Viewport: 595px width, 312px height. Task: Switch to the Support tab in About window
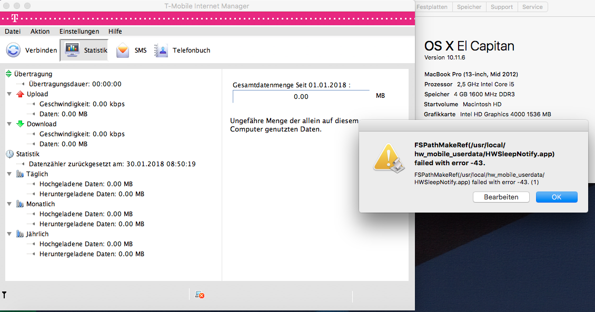[x=501, y=7]
